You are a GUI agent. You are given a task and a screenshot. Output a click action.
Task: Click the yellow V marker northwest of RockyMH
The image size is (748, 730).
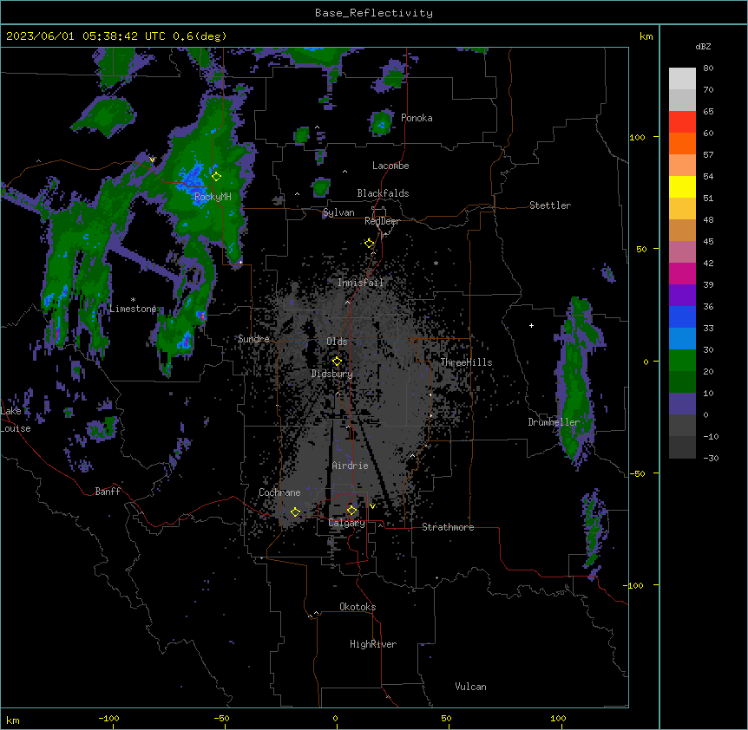[x=152, y=160]
